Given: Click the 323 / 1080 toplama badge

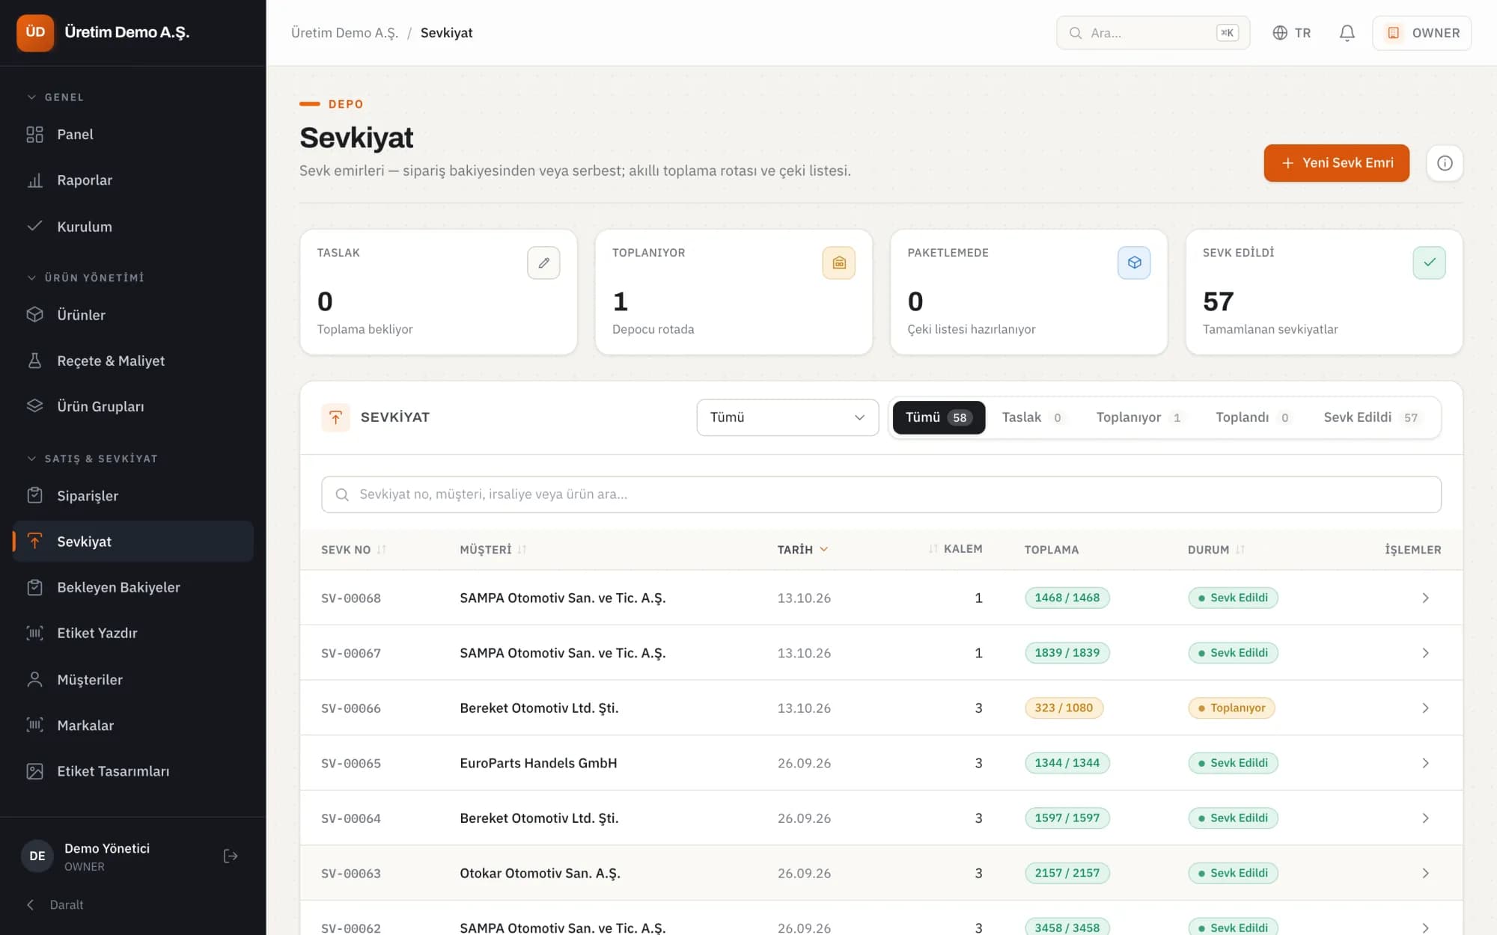Looking at the screenshot, I should click(1064, 708).
